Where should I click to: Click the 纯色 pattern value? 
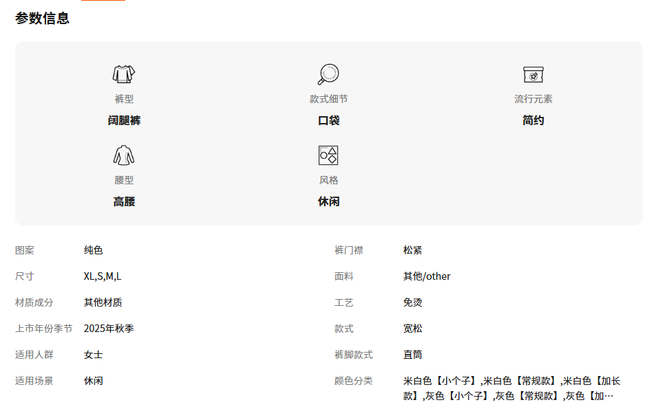click(x=94, y=250)
